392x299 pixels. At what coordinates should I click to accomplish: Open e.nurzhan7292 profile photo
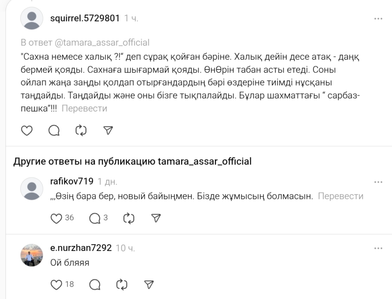tap(32, 255)
